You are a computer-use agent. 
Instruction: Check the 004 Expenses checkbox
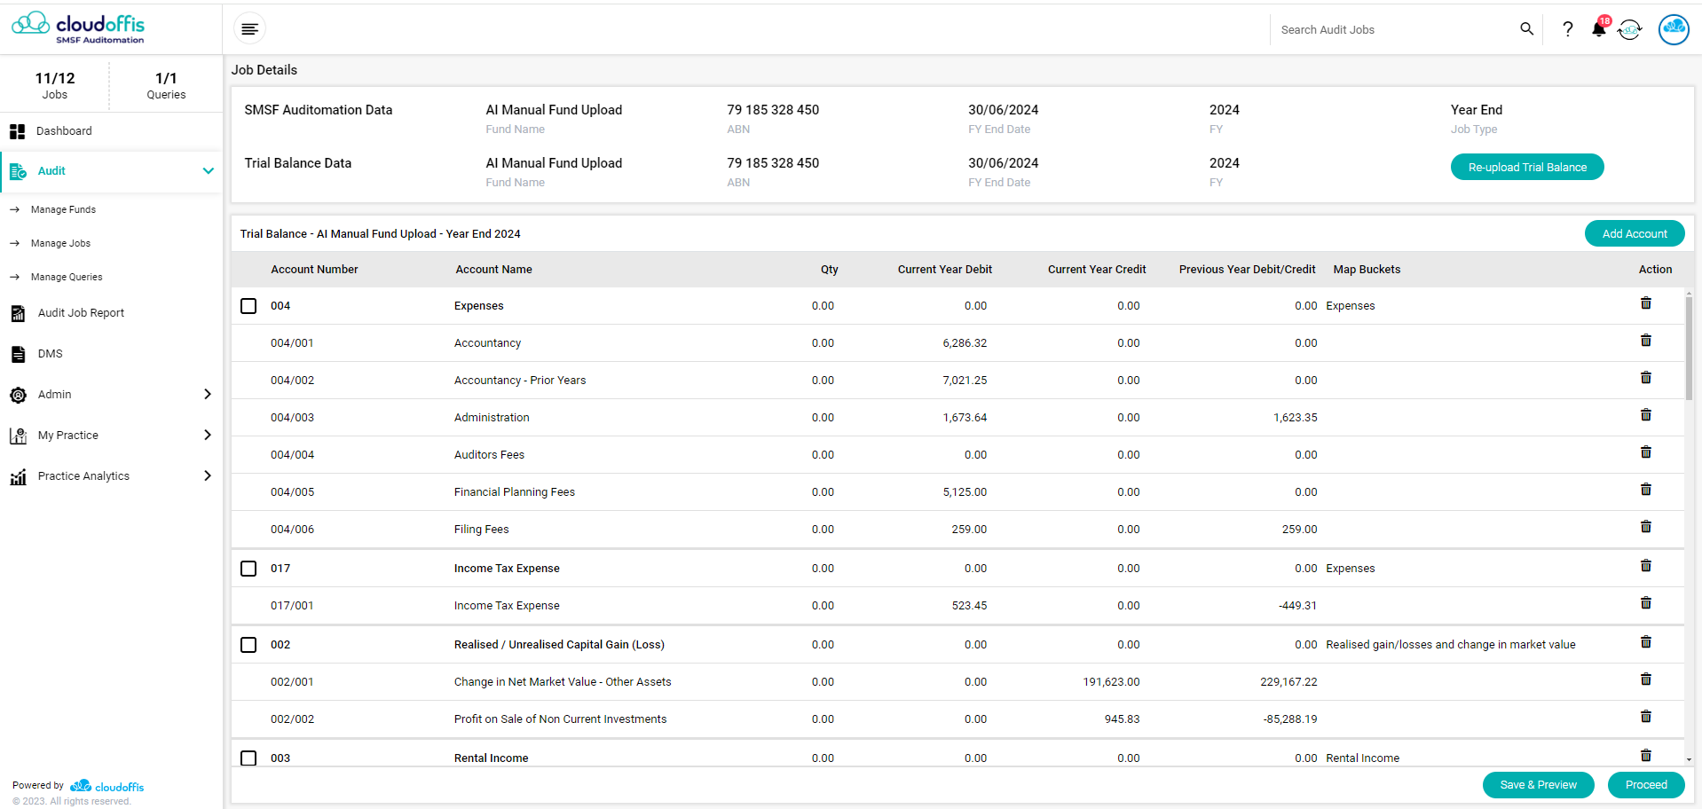248,306
